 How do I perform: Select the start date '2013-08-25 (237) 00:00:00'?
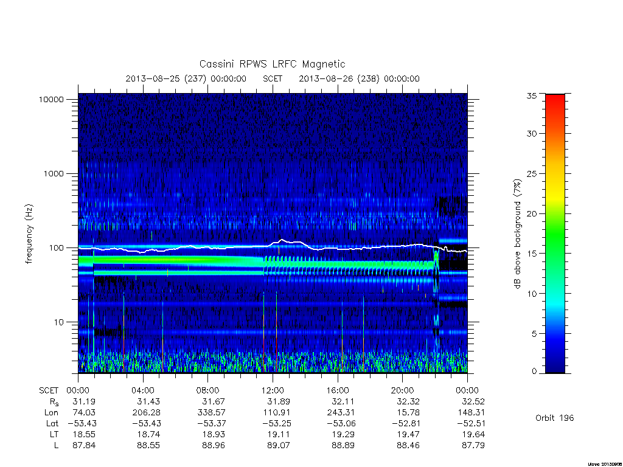[186, 78]
